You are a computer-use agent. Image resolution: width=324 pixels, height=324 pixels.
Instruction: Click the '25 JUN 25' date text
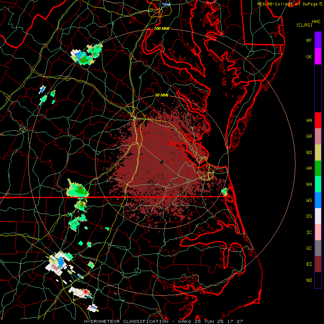click(x=209, y=321)
